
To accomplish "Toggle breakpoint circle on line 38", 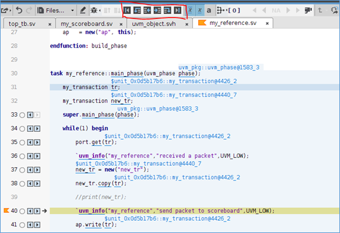I will tap(22, 184).
